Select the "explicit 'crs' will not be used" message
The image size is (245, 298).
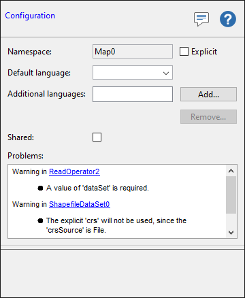[x=116, y=225]
